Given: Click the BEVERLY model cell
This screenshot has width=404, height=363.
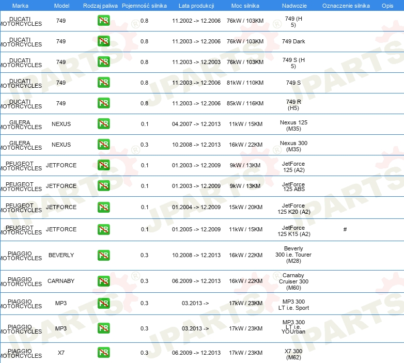Looking at the screenshot, I should point(61,255).
